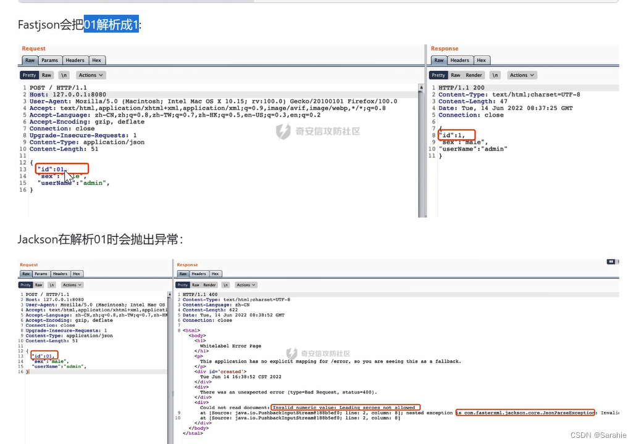Open Hex tab in Jackson Request panel
This screenshot has height=444, width=636.
click(x=76, y=274)
